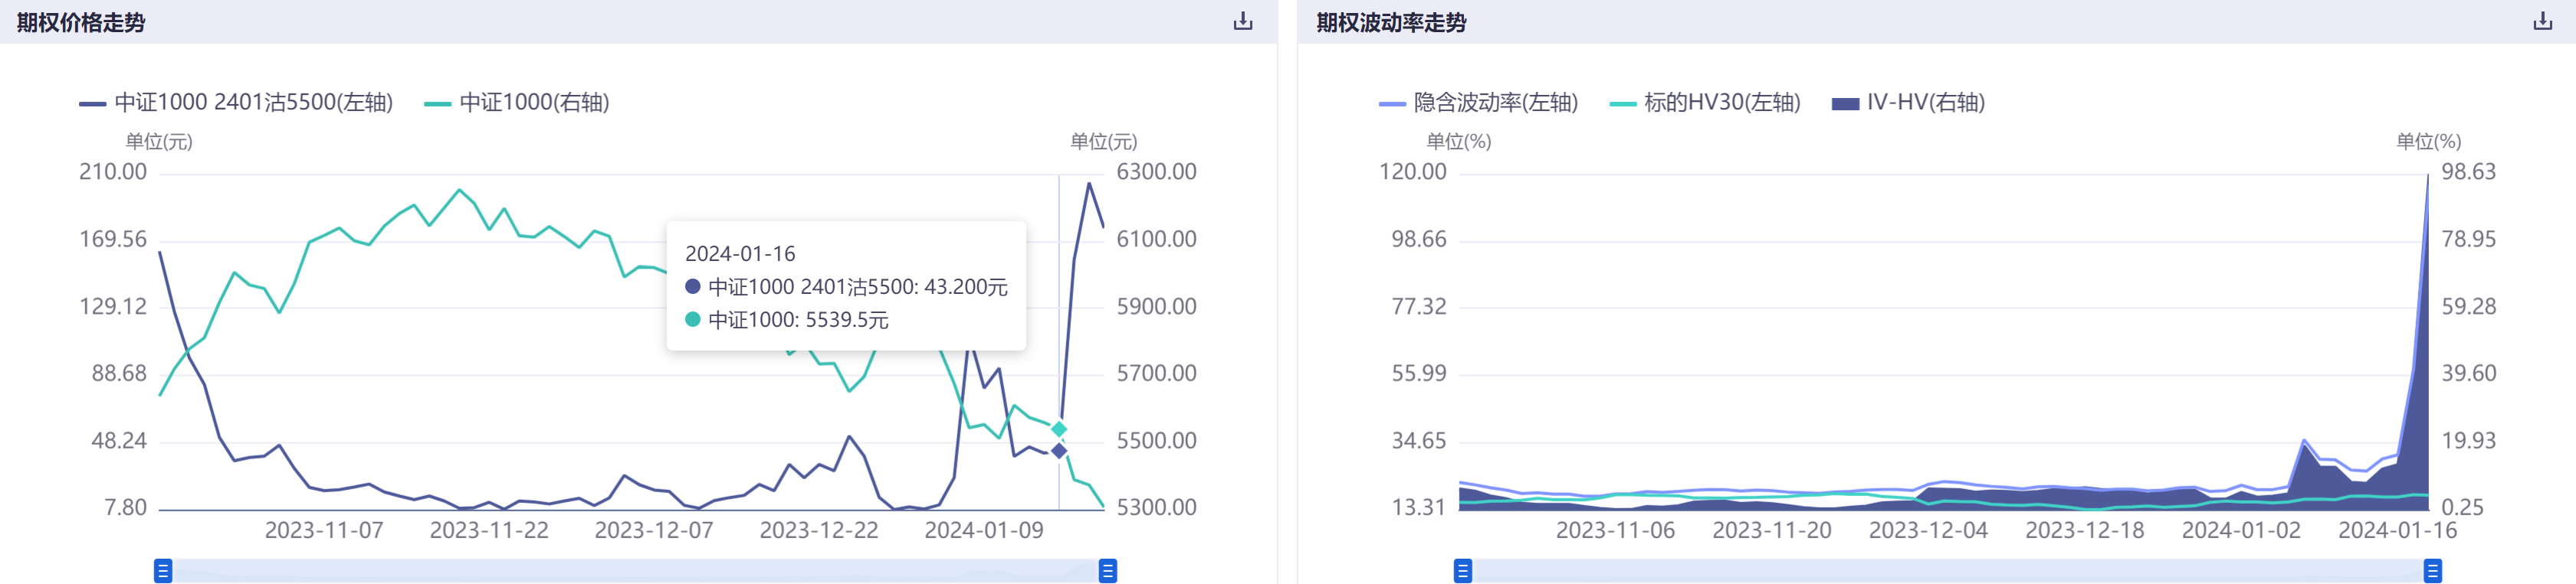This screenshot has height=584, width=2576.
Task: Click download icon for 期权价格走势 chart
Action: (1242, 21)
